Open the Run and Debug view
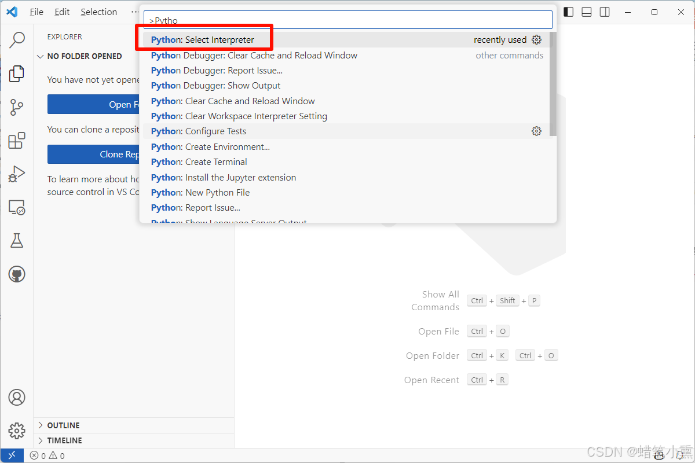The height and width of the screenshot is (463, 695). point(17,174)
